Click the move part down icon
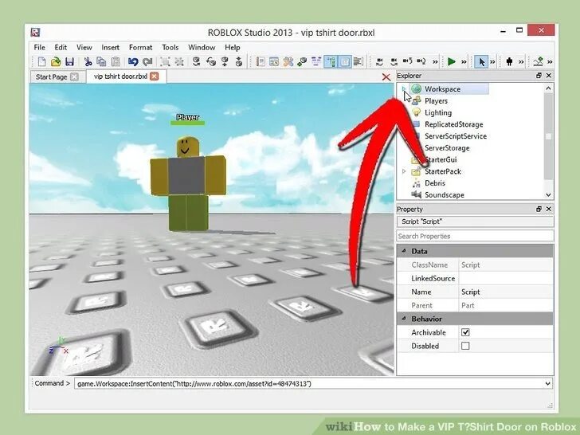 [238, 62]
